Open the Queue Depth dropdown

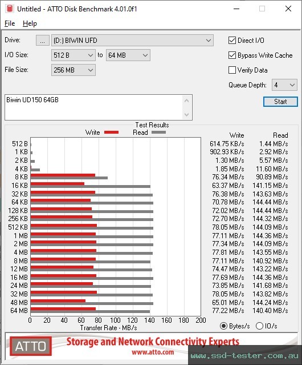tap(284, 85)
